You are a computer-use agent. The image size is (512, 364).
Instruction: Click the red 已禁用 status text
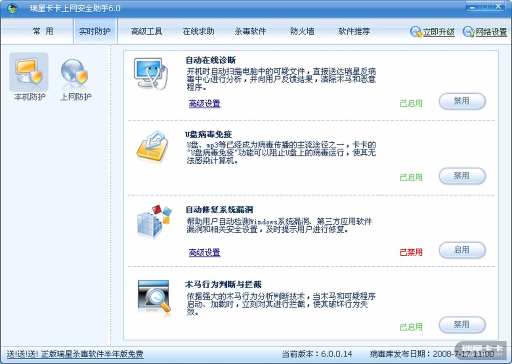click(x=411, y=252)
